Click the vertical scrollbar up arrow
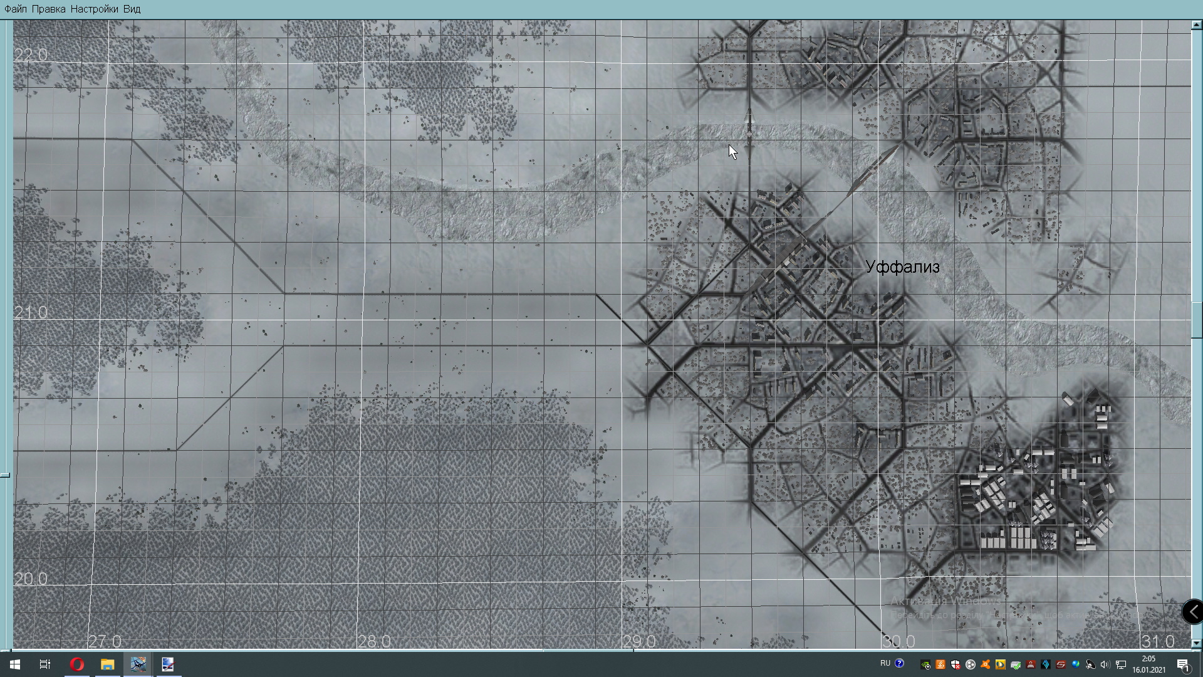Screen dimensions: 1203x677 click(x=1196, y=25)
